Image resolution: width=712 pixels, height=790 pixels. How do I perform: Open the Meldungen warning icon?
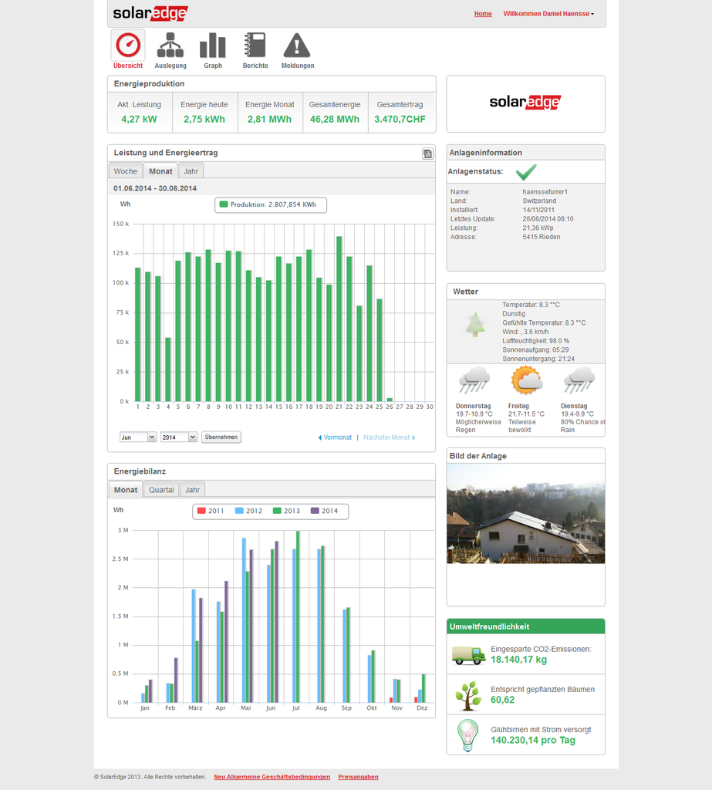point(297,46)
